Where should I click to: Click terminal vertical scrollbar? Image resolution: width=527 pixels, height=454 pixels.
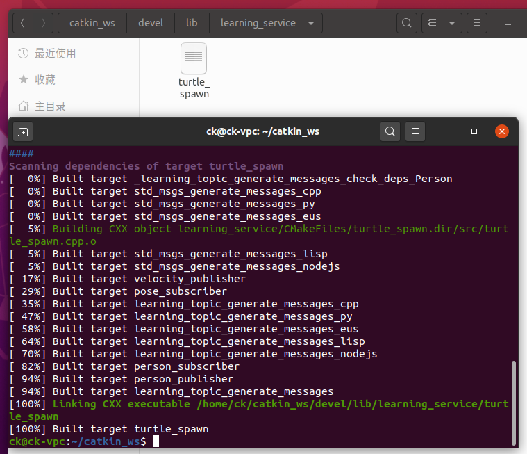[513, 403]
